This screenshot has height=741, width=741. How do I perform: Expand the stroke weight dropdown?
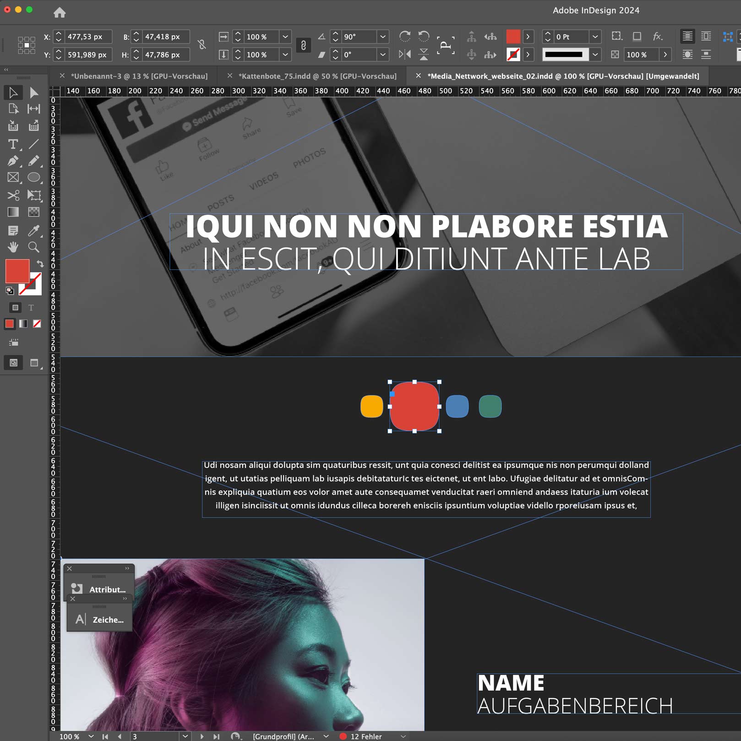pyautogui.click(x=595, y=37)
